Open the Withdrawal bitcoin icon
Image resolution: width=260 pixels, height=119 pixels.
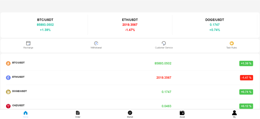click(x=96, y=43)
